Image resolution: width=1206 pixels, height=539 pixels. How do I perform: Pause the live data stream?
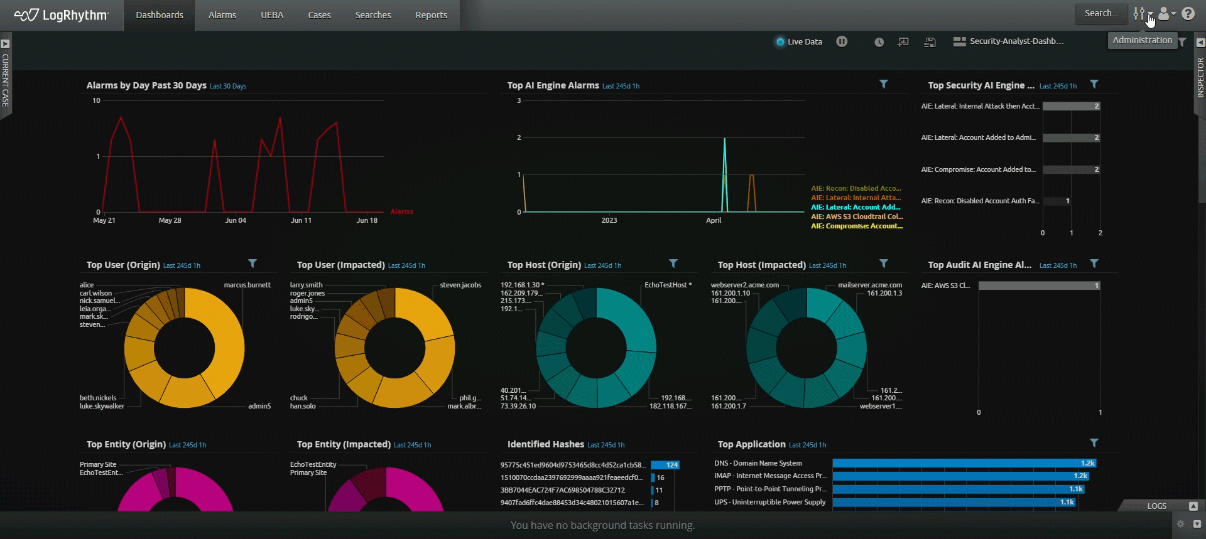click(x=842, y=41)
